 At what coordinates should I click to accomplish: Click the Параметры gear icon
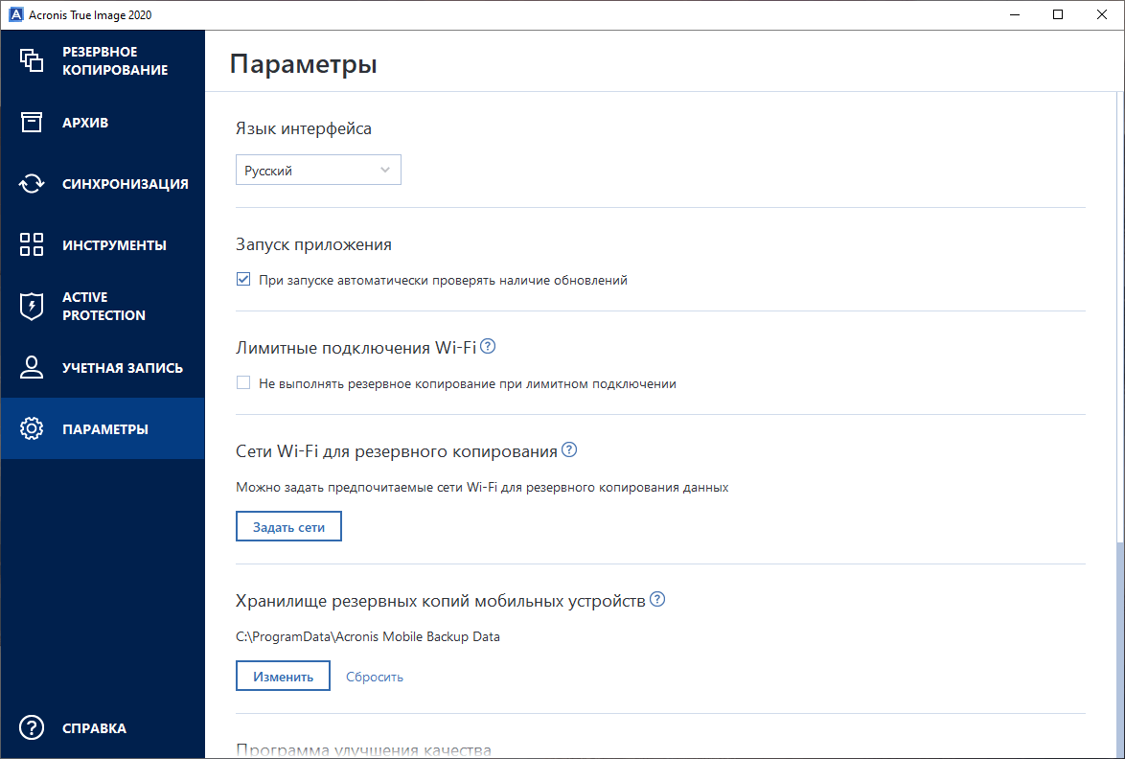click(32, 428)
